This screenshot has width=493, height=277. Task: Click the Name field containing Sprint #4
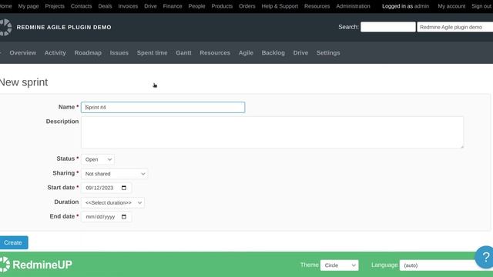pos(163,108)
